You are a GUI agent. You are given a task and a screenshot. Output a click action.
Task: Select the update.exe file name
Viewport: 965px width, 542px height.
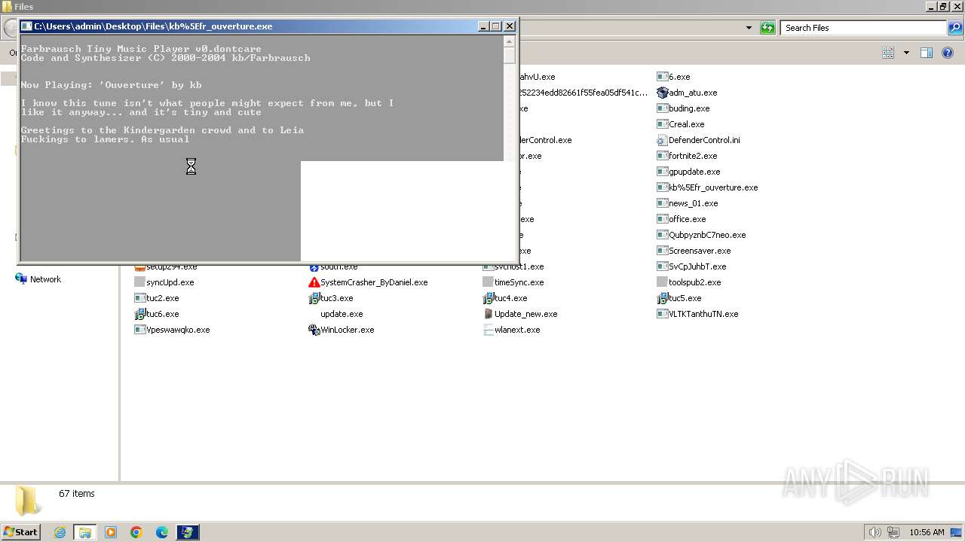tap(342, 314)
